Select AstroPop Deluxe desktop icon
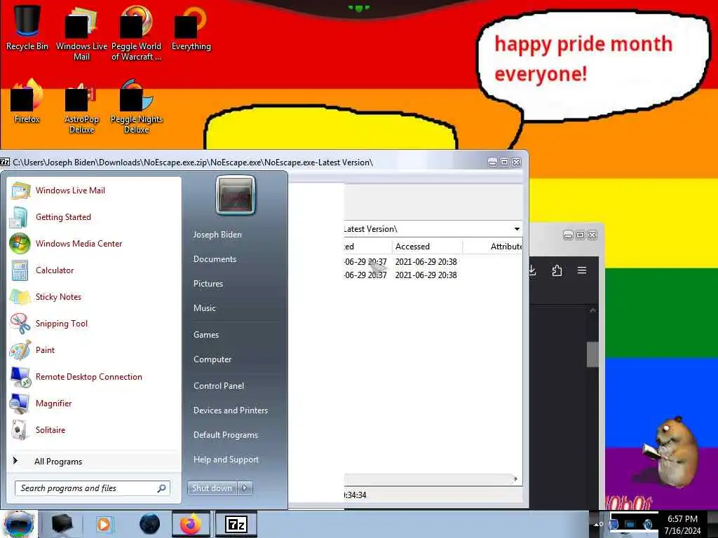718x538 pixels. coord(81,107)
